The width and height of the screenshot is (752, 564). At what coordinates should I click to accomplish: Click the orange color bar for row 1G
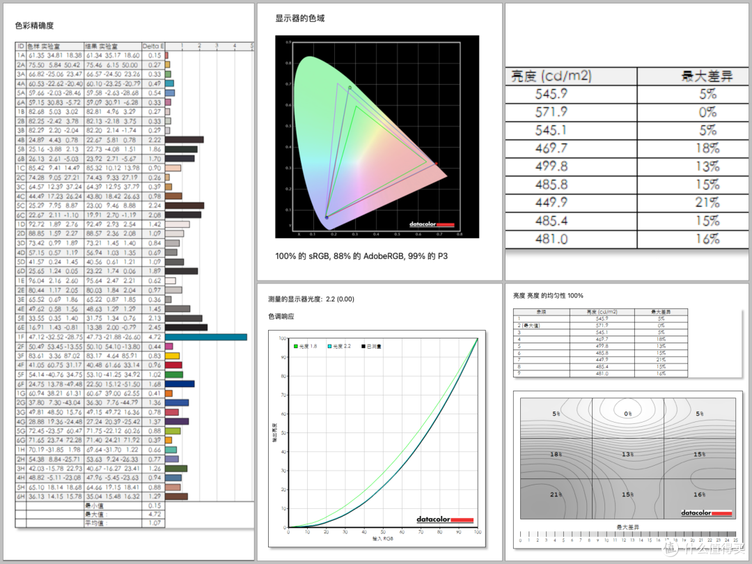tap(169, 393)
